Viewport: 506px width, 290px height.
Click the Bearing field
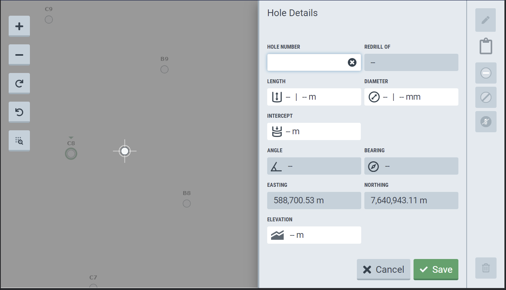(411, 166)
